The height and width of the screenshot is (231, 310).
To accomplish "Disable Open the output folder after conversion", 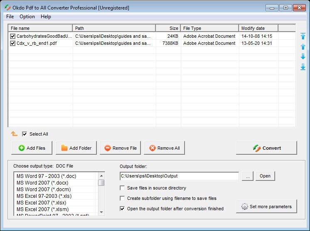I will [122, 209].
